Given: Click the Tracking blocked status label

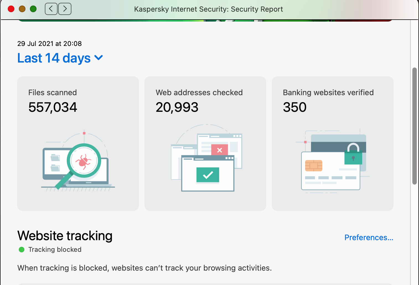Looking at the screenshot, I should (55, 250).
